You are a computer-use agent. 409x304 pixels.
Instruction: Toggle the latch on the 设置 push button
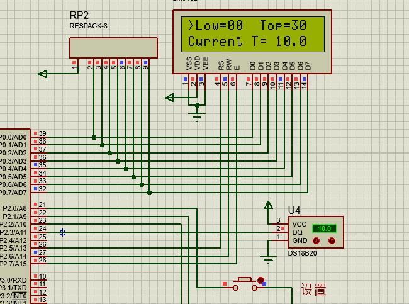pos(261,280)
